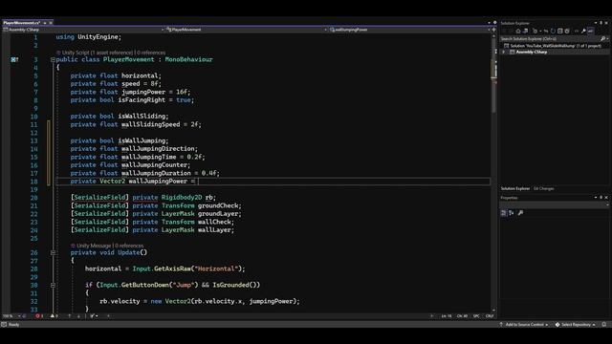Click the property pages wrench in Properties
This screenshot has height=344, width=612.
point(520,213)
